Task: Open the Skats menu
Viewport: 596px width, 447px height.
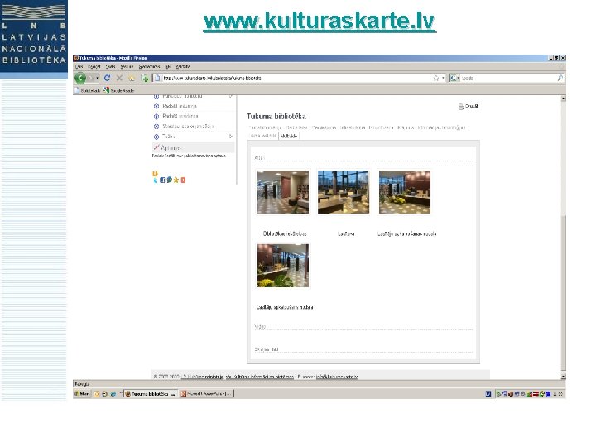Action: pyautogui.click(x=110, y=66)
